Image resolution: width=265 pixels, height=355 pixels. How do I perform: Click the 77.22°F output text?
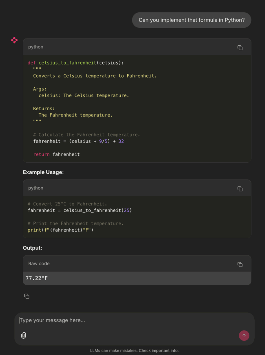(37, 278)
